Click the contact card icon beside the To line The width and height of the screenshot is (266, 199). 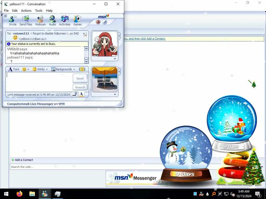(85, 34)
